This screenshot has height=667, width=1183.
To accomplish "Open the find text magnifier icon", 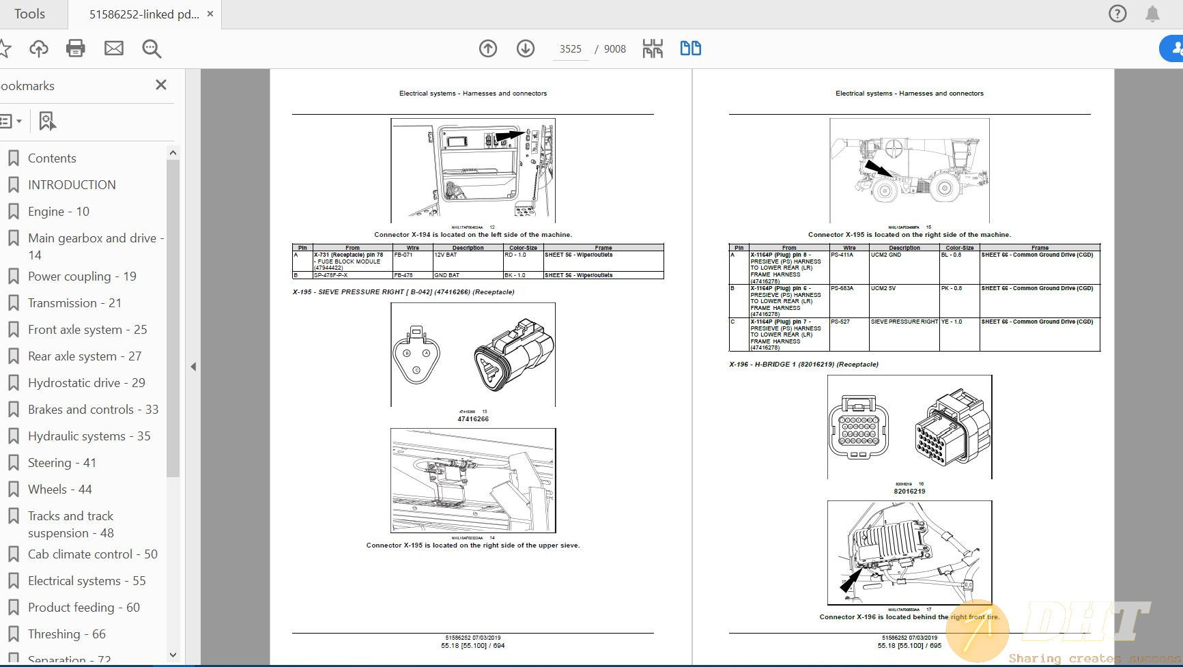I will coord(152,48).
